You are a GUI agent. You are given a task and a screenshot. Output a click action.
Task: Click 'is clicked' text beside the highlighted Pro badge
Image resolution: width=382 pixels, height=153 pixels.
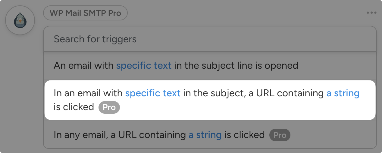74,107
